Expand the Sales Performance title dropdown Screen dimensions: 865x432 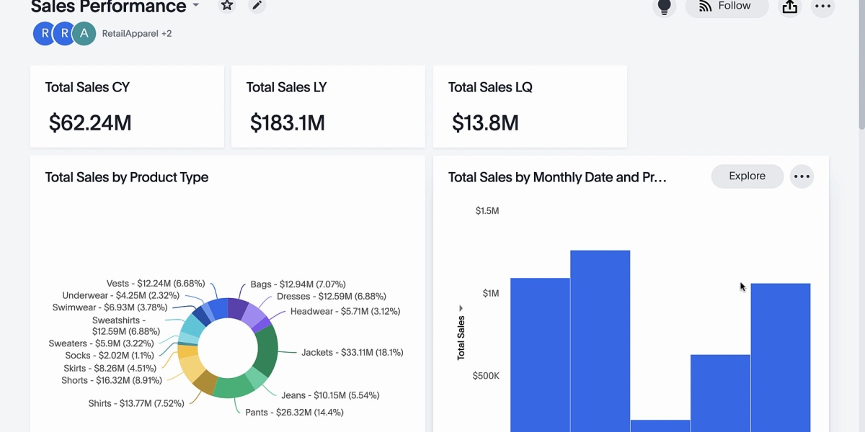click(195, 6)
